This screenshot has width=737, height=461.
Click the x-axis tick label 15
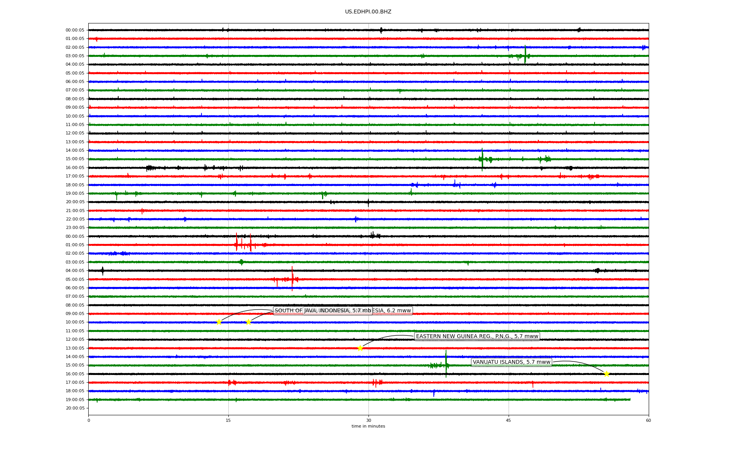(x=228, y=420)
